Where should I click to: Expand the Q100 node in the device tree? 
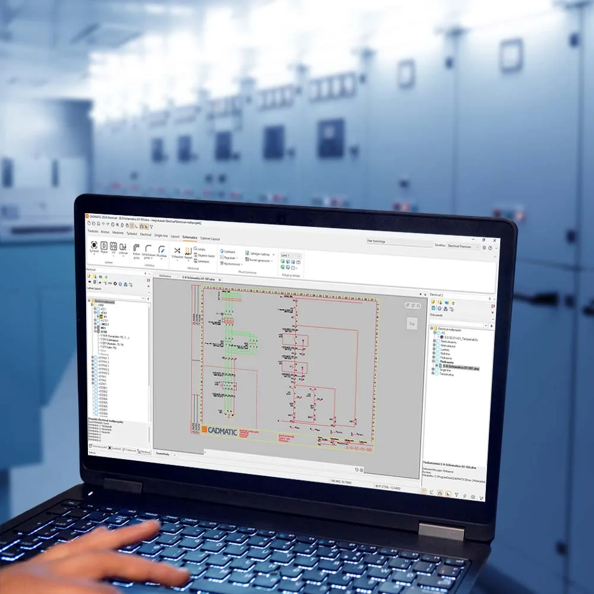tap(95, 331)
